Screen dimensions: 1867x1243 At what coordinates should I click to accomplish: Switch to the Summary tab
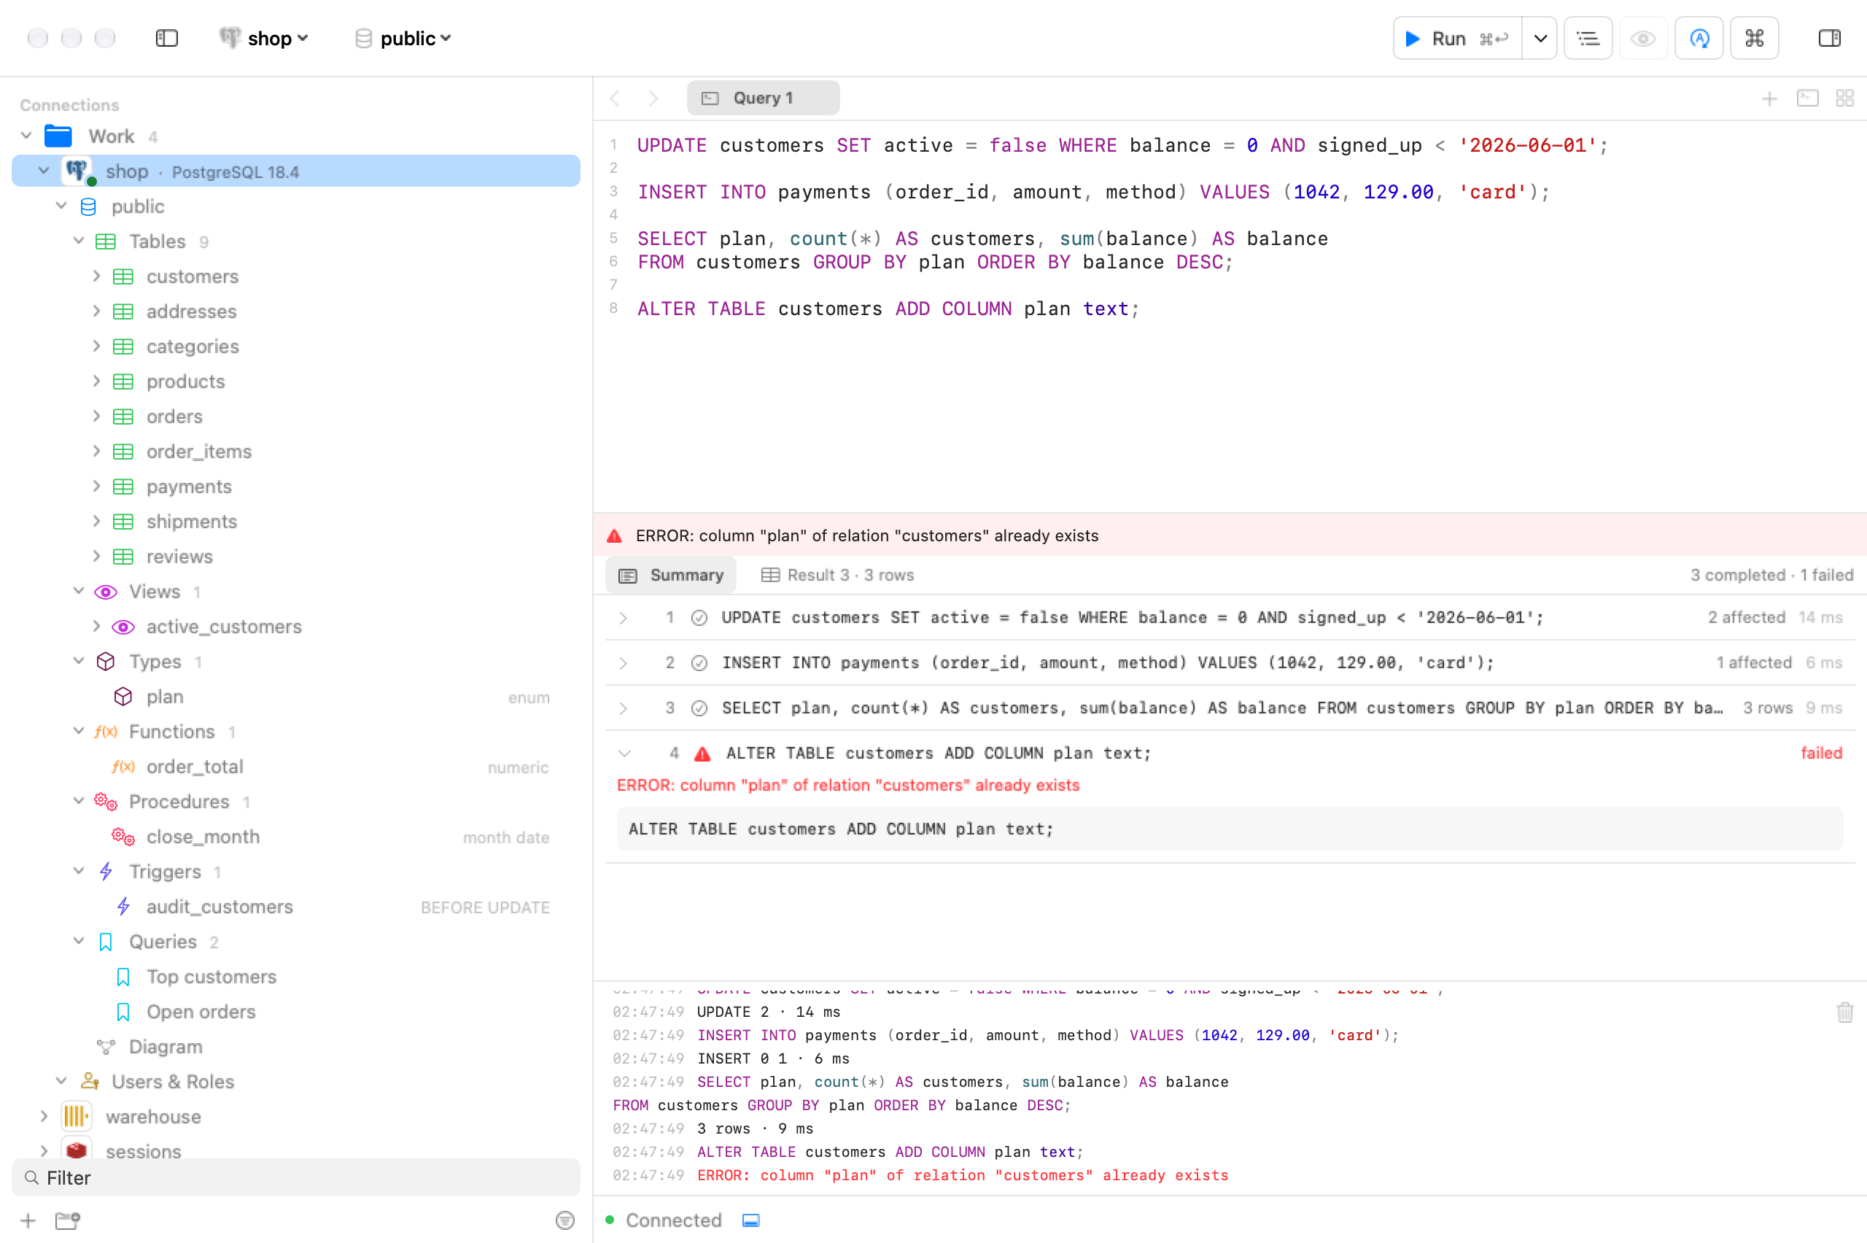[x=671, y=575]
